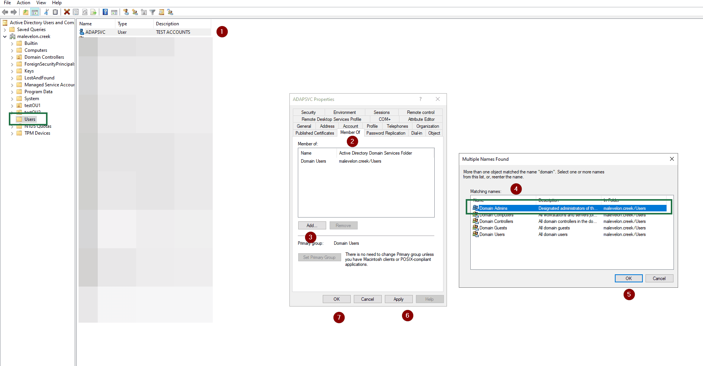The image size is (703, 366).
Task: Click OK in Multiple Names Found dialog
Action: pyautogui.click(x=628, y=279)
